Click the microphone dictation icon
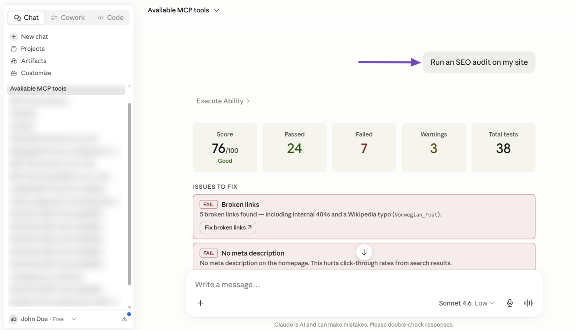This screenshot has width=577, height=330. click(x=510, y=303)
